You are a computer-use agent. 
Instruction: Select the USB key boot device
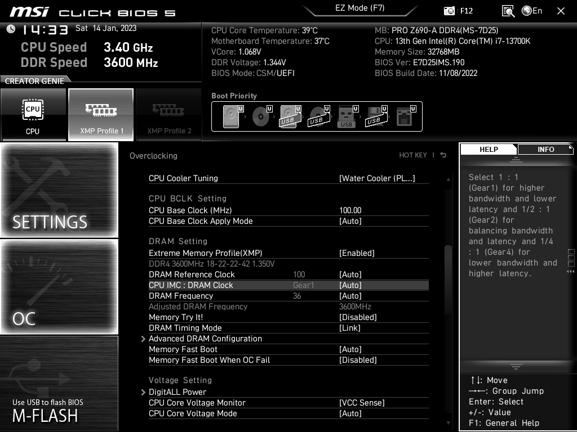[348, 116]
